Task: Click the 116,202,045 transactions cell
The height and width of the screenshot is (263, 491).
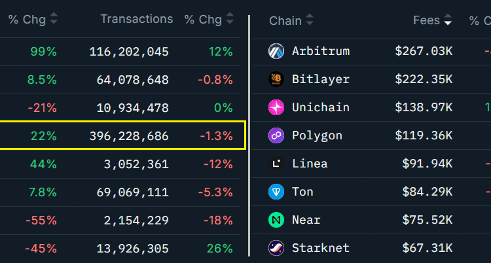Action: [128, 51]
